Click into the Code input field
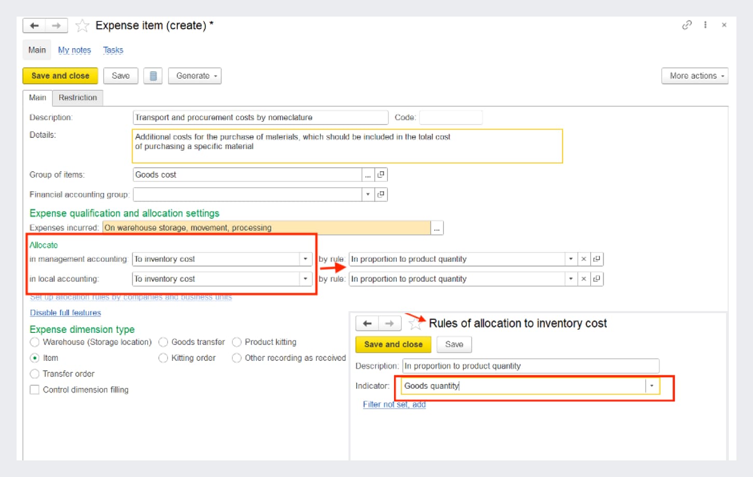Screen dimensions: 753x477 tap(450, 118)
